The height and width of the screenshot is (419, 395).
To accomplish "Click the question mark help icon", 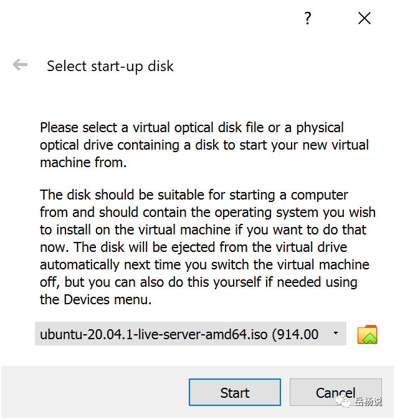I will pos(307,19).
